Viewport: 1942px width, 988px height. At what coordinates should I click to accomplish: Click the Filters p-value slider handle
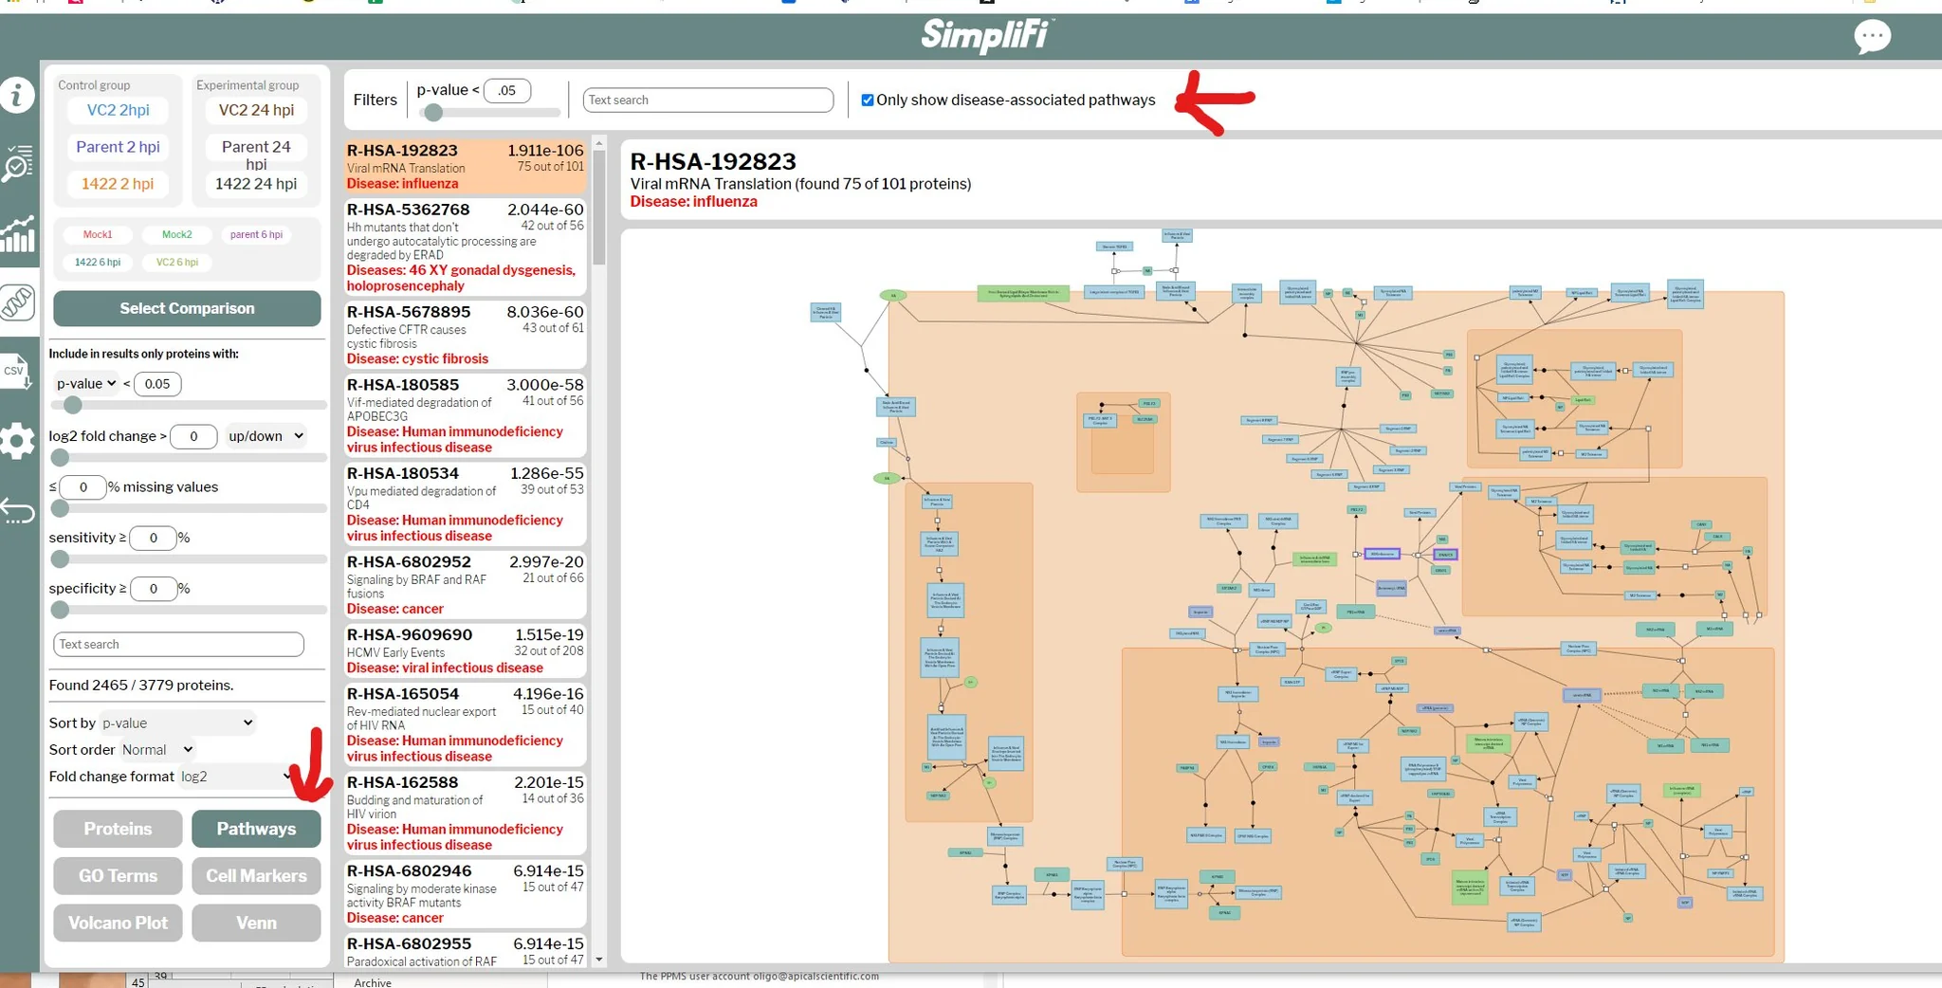point(433,113)
